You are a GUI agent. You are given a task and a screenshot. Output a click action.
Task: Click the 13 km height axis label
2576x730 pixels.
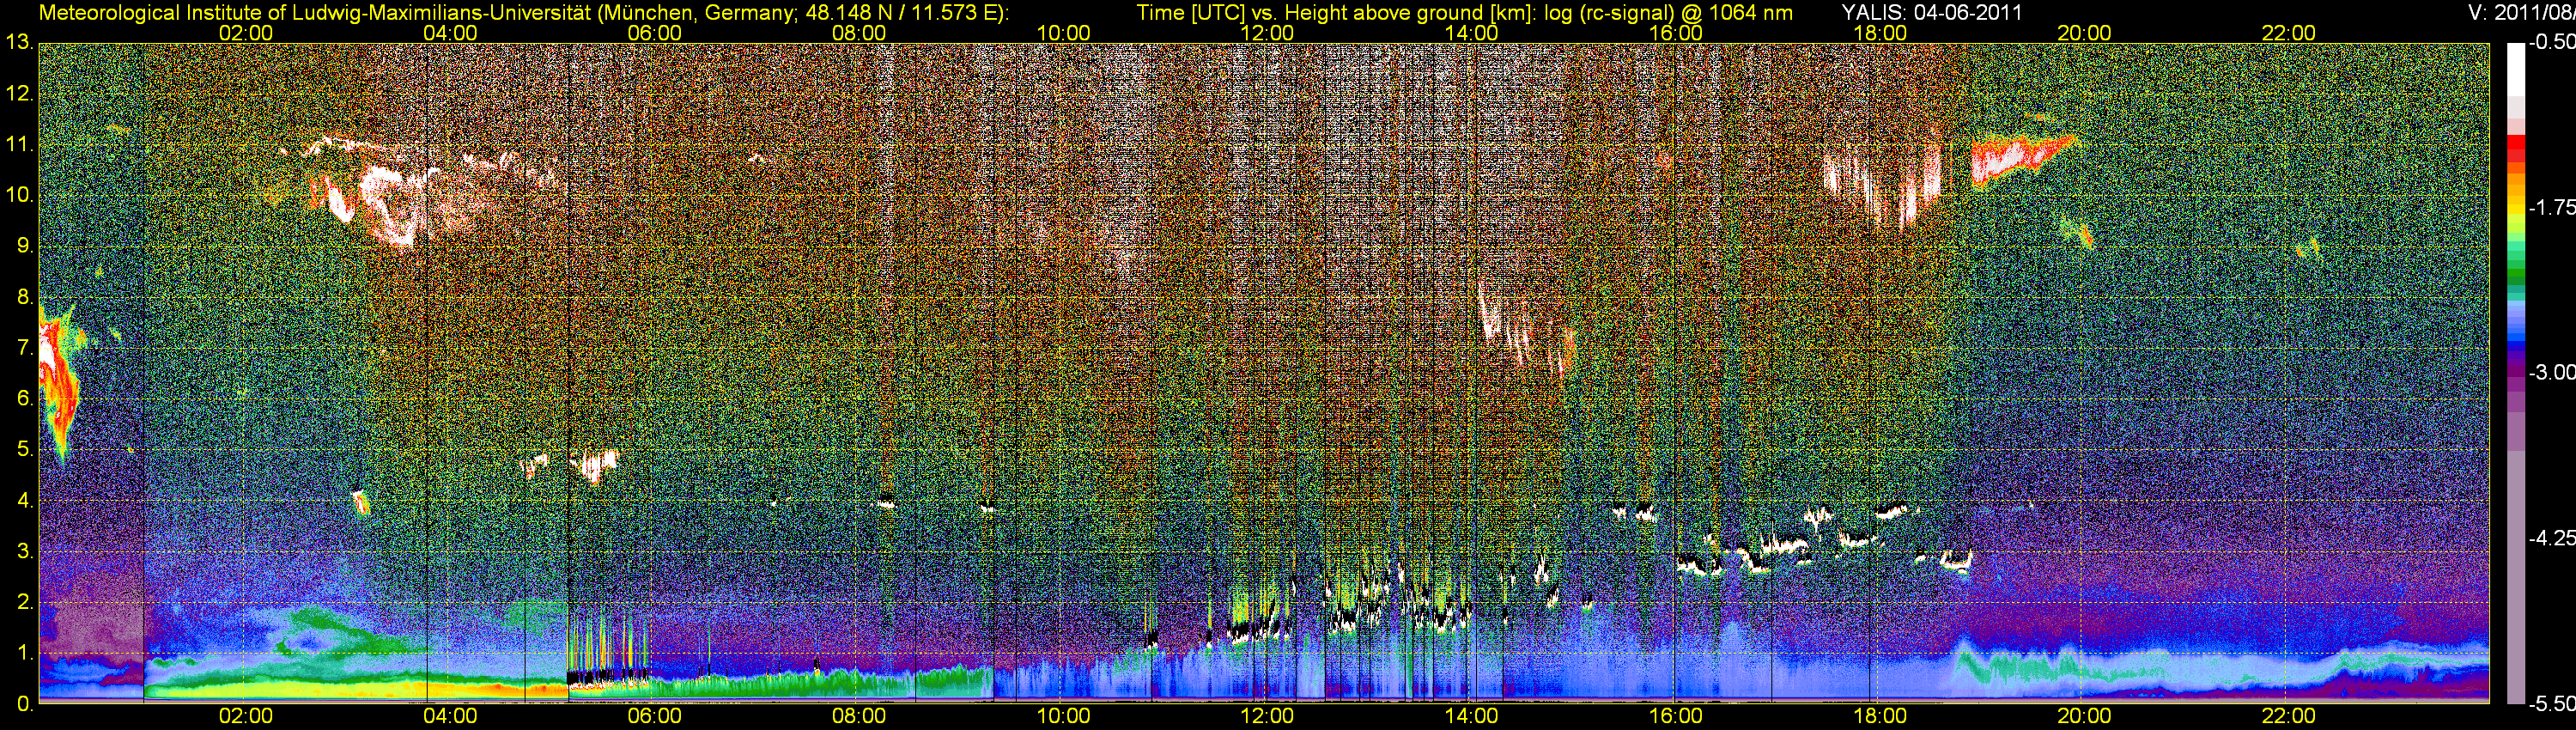tap(18, 43)
